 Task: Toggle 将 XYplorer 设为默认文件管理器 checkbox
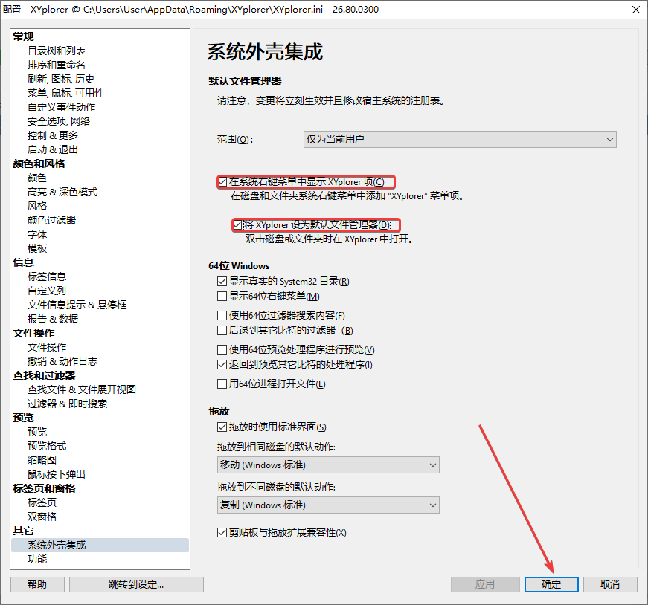coord(237,225)
